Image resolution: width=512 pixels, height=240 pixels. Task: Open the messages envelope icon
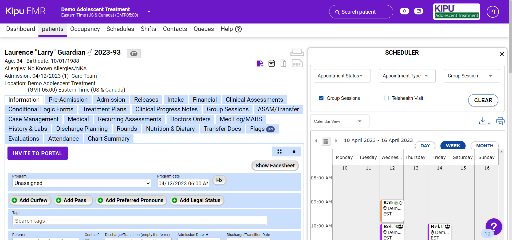pyautogui.click(x=419, y=11)
